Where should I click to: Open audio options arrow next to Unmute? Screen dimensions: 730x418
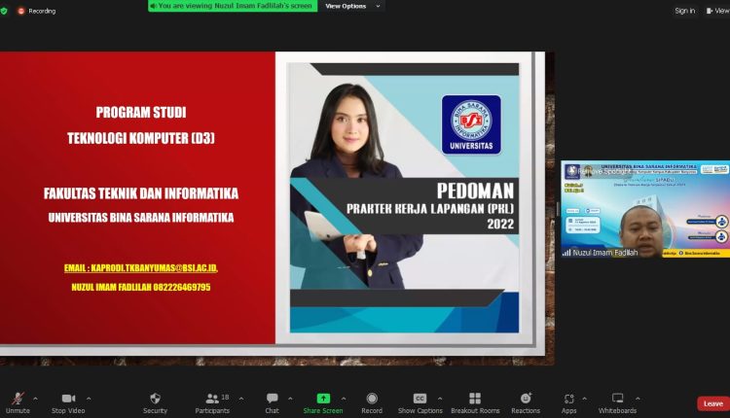[x=35, y=399]
